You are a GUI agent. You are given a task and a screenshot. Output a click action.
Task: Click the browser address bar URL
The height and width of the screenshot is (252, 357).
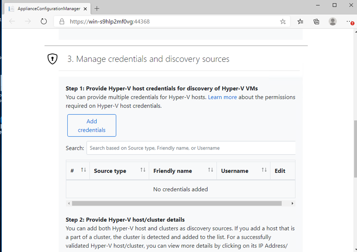click(110, 22)
